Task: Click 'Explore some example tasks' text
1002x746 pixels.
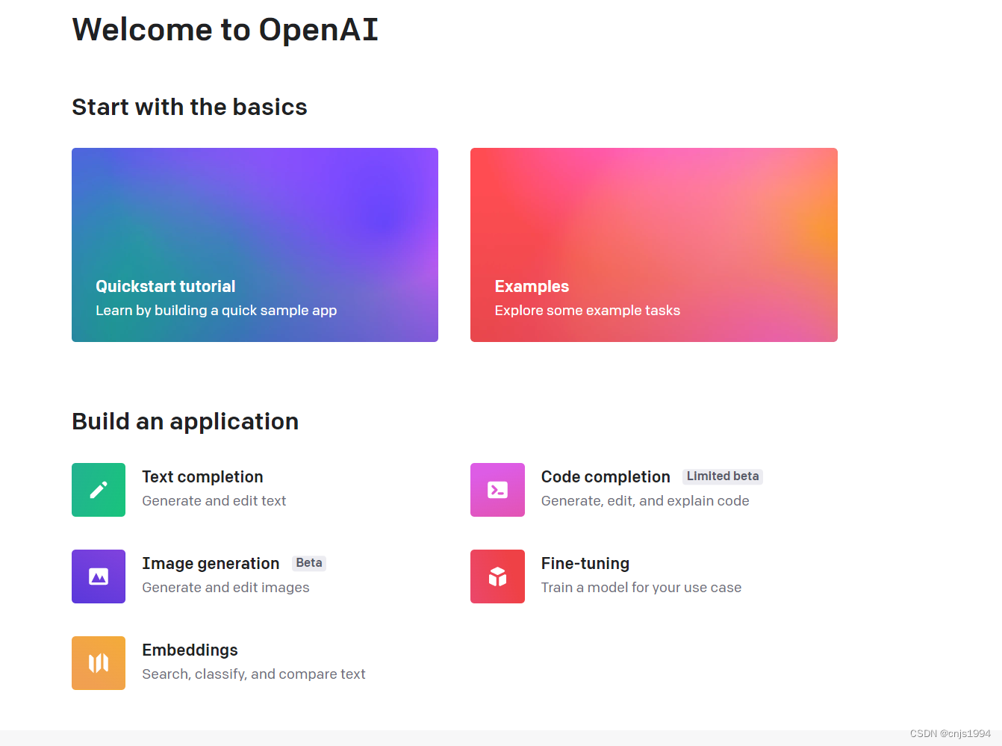Action: tap(587, 310)
